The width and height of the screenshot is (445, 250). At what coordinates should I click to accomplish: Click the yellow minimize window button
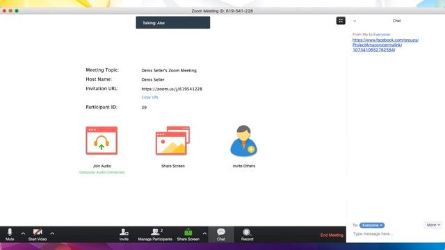pyautogui.click(x=10, y=11)
